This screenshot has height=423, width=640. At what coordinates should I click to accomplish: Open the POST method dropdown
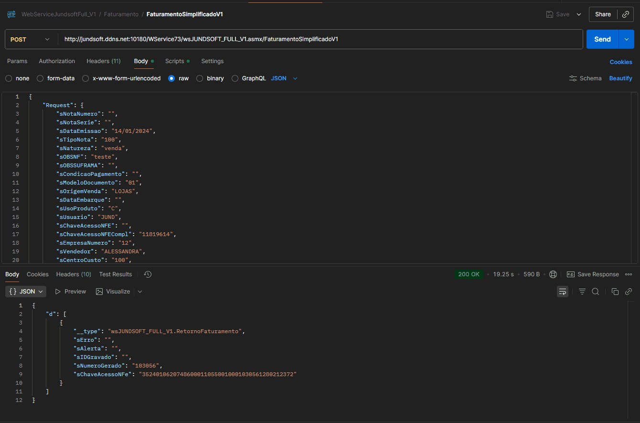[30, 39]
